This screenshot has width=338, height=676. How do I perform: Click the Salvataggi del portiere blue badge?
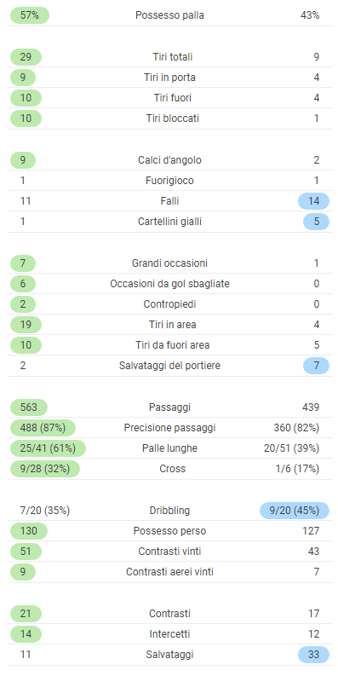coord(317,366)
